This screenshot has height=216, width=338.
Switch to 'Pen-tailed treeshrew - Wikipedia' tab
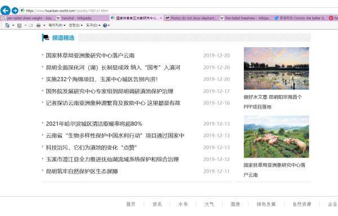click(246, 18)
